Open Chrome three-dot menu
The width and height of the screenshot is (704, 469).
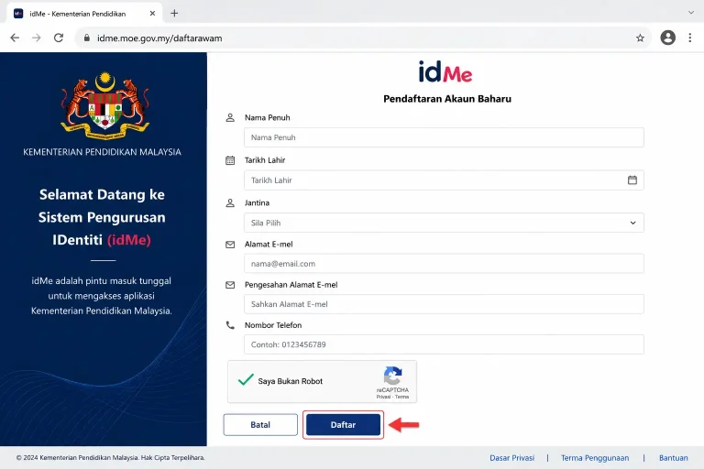point(690,38)
